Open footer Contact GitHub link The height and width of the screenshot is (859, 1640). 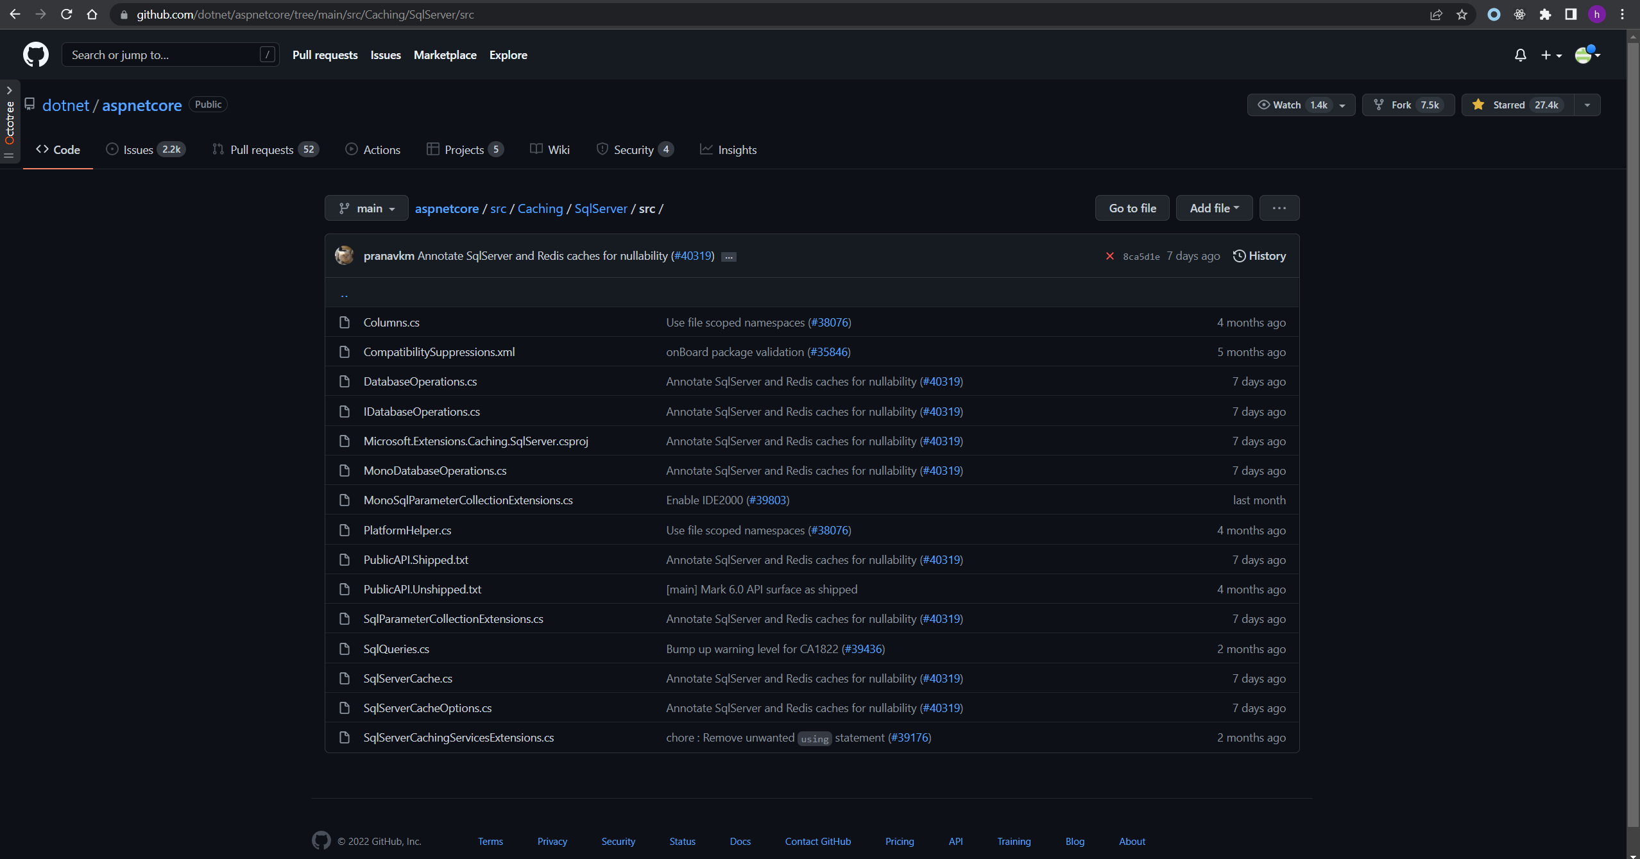click(818, 841)
